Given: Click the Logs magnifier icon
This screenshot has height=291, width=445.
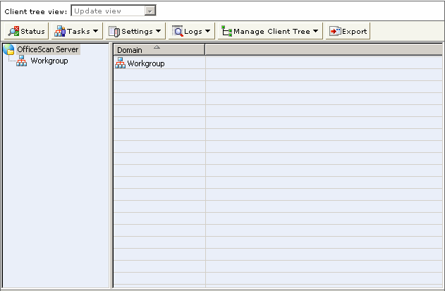Looking at the screenshot, I should click(x=178, y=31).
